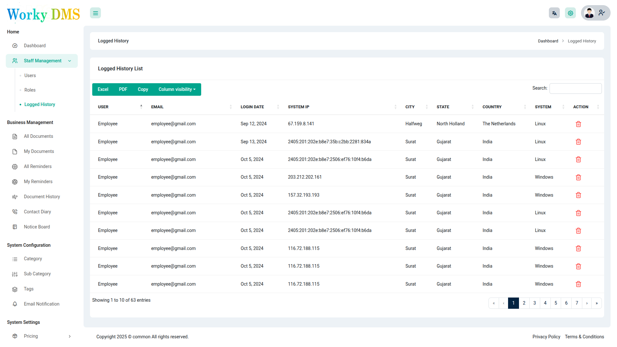617x347 pixels.
Task: Sort table by User column
Action: click(x=103, y=107)
